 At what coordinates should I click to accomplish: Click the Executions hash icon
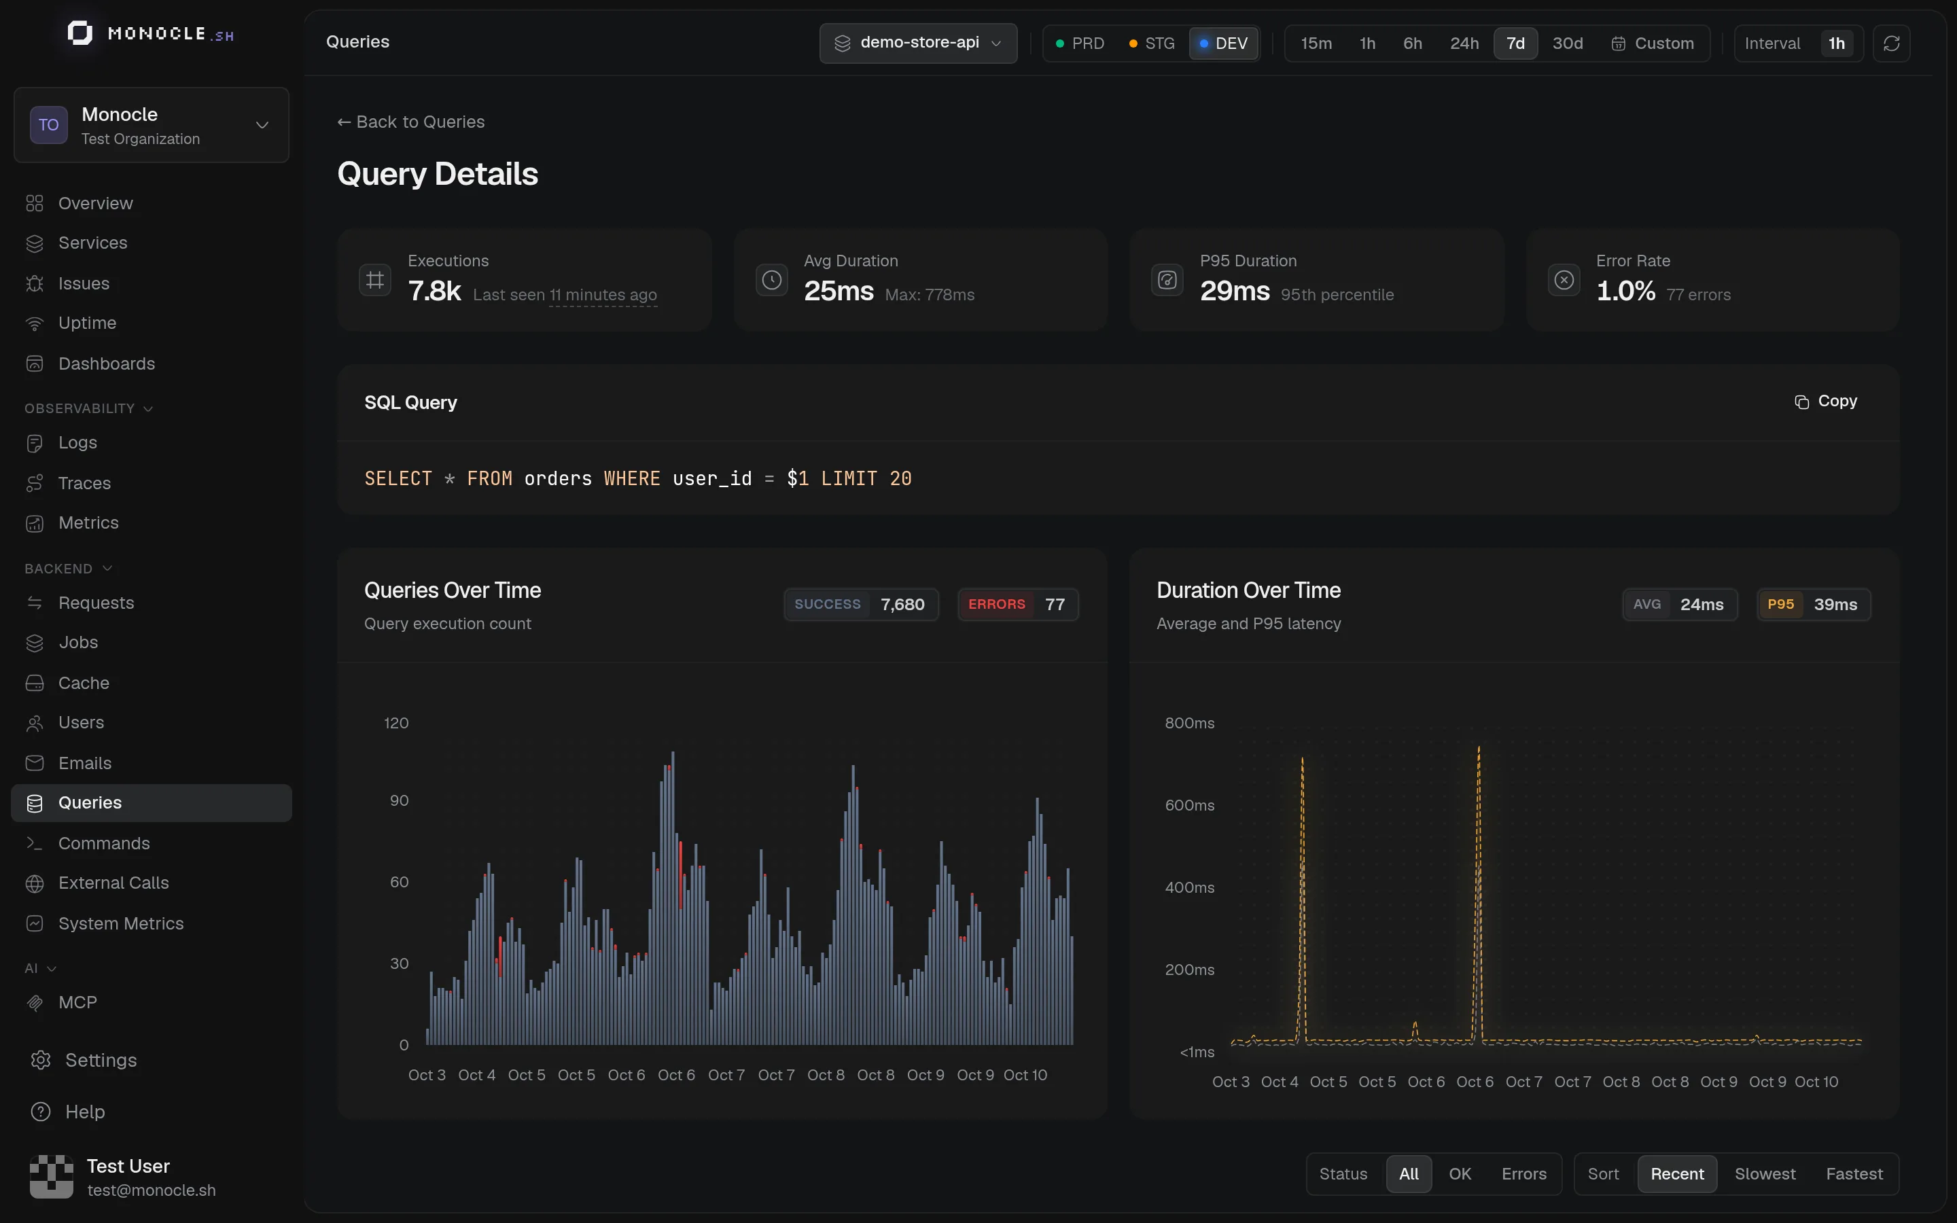point(375,280)
